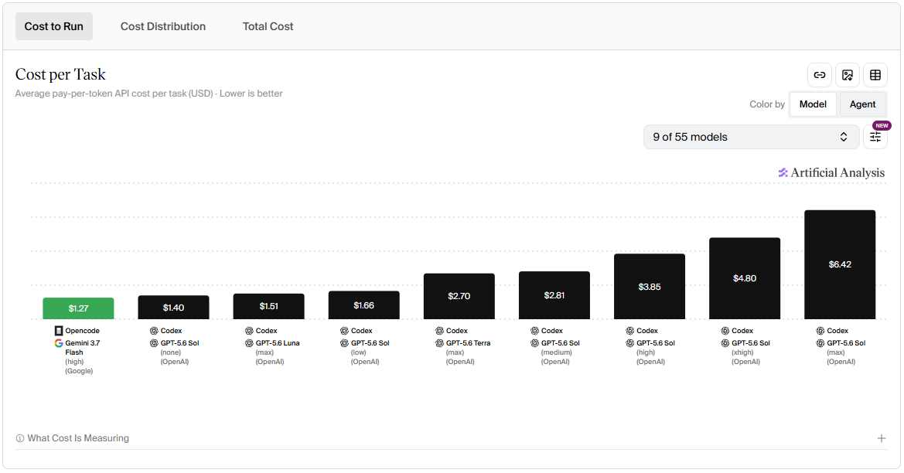Viewport: 904px width, 473px height.
Task: Click the (none) reasoning label
Action: pyautogui.click(x=171, y=352)
